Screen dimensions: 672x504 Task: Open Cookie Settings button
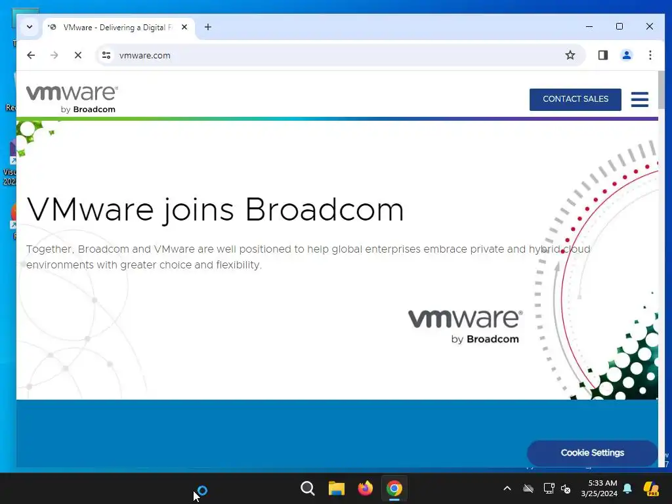[593, 453]
